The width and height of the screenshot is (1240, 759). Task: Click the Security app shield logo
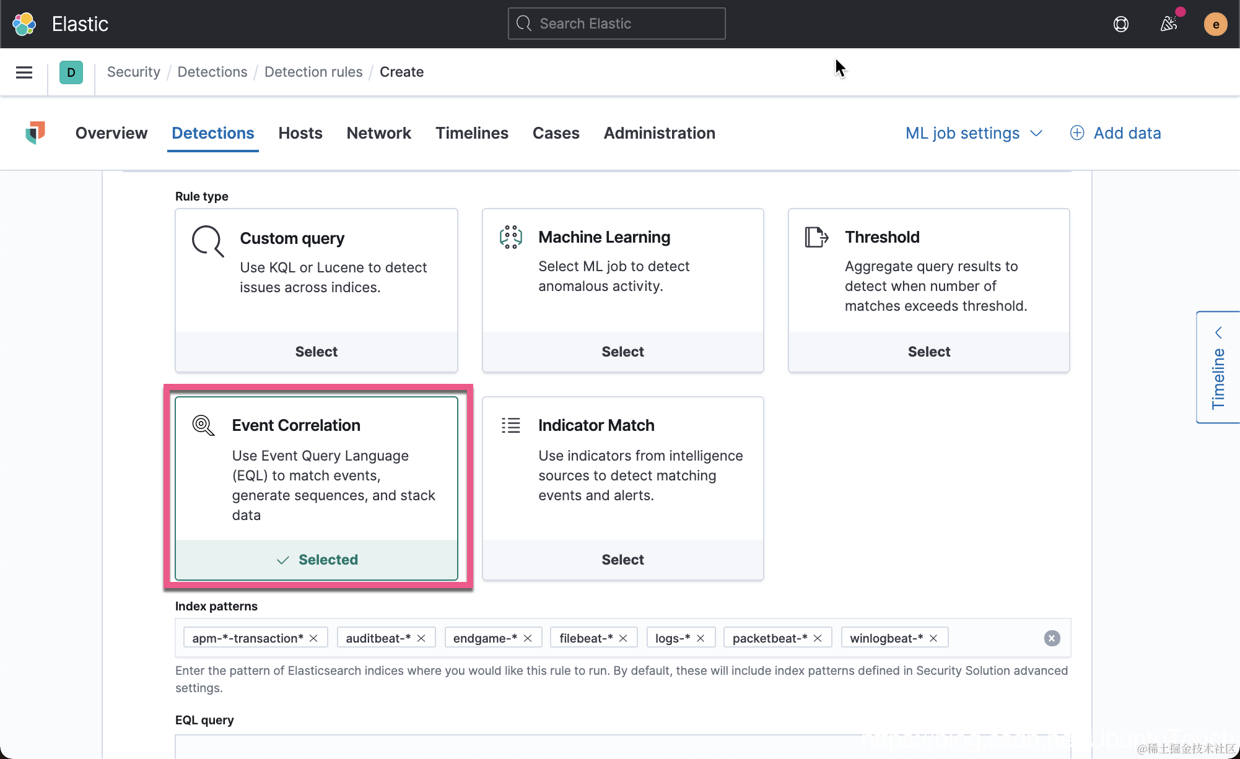click(35, 132)
